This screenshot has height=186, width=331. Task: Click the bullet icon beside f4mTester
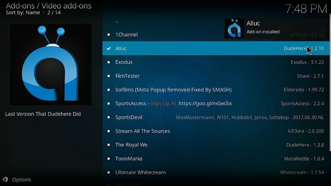pyautogui.click(x=108, y=76)
